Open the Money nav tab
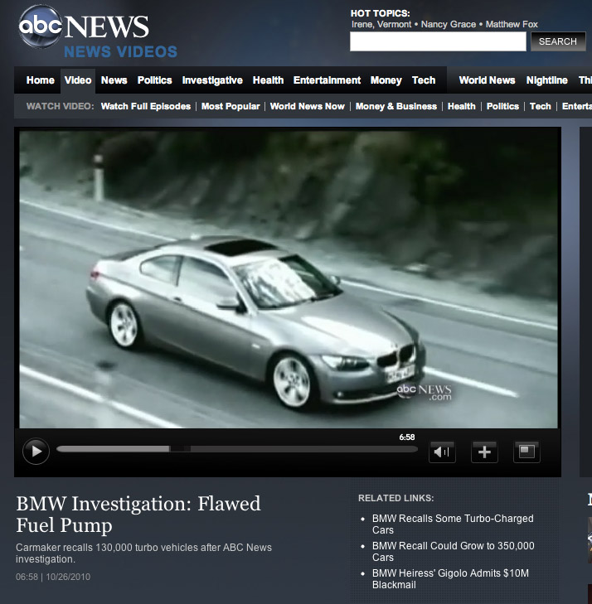Screen dimensions: 592x604 pyautogui.click(x=386, y=80)
